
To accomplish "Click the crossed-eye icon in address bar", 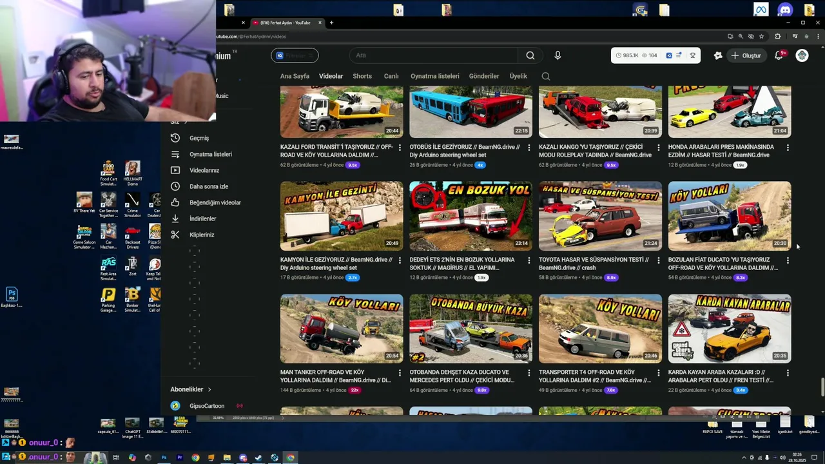I will click(x=751, y=37).
